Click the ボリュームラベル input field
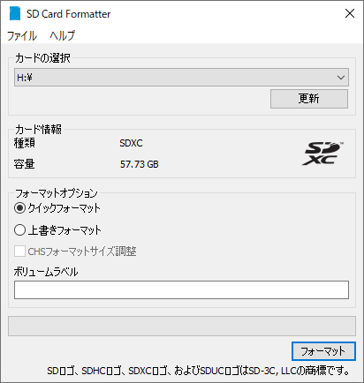 tap(181, 289)
